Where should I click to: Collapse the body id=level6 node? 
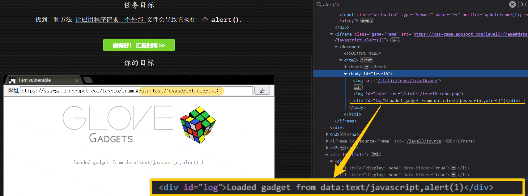pos(345,74)
